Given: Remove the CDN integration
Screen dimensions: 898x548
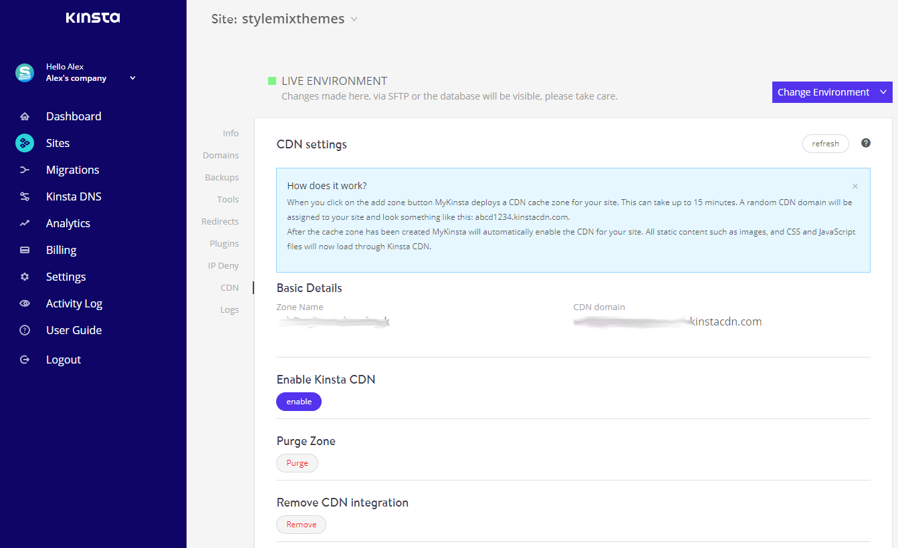Looking at the screenshot, I should pos(301,524).
